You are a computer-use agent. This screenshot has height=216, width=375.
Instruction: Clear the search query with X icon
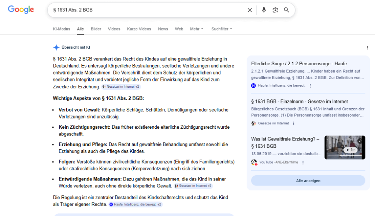click(x=250, y=10)
